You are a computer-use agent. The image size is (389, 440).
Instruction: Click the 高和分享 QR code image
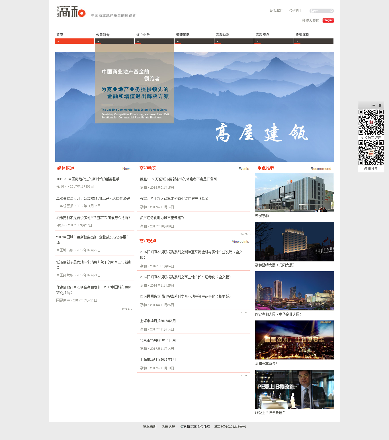(x=371, y=153)
